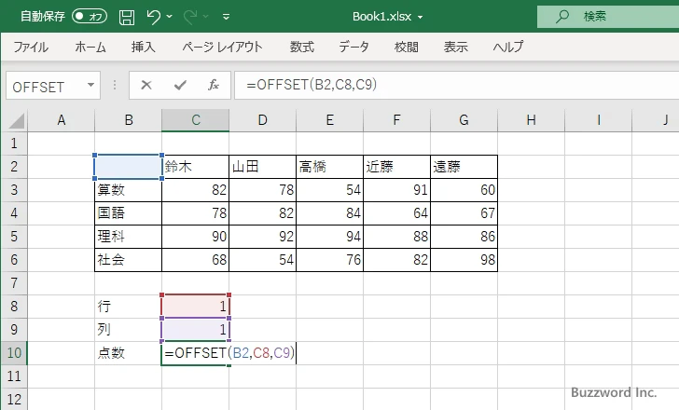Viewport: 679px width, 410px height.
Task: Select row 1 header
Action: tap(14, 143)
